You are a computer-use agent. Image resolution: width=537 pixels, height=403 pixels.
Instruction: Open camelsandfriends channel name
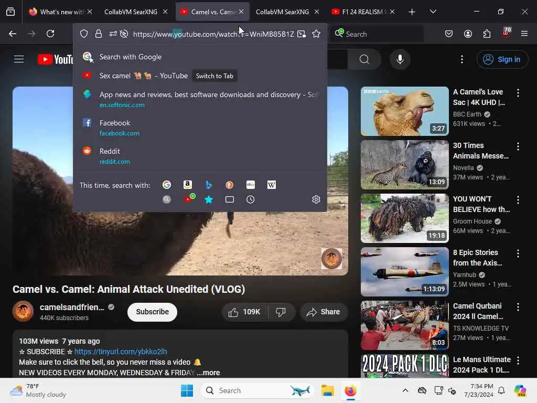[x=72, y=307]
